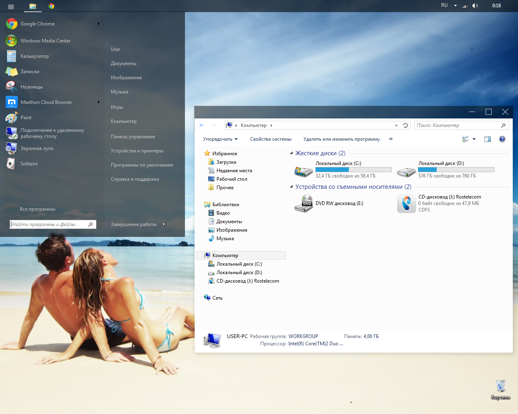Open Google Chrome from Start menu
Screen dimensions: 518x414
pyautogui.click(x=37, y=24)
